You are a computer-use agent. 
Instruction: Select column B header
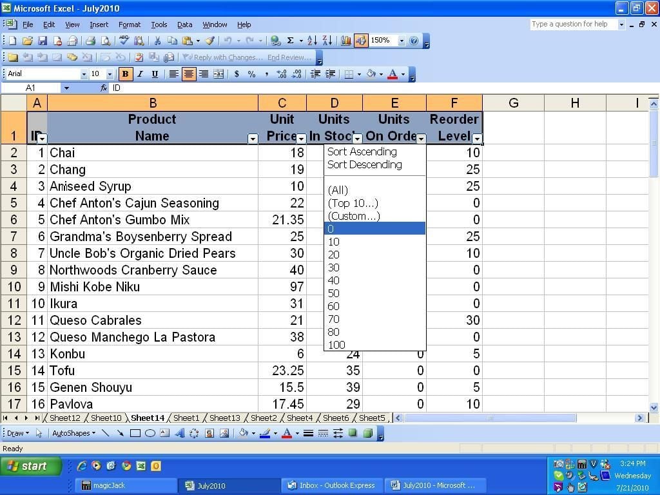[x=153, y=103]
